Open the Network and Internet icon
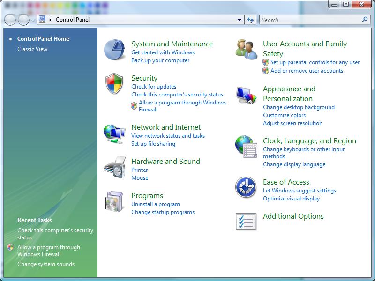 [114, 134]
